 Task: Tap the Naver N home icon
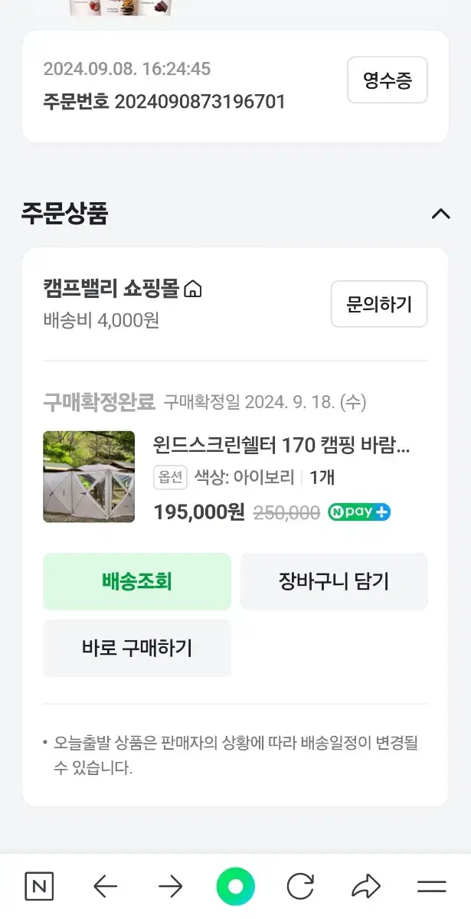39,887
